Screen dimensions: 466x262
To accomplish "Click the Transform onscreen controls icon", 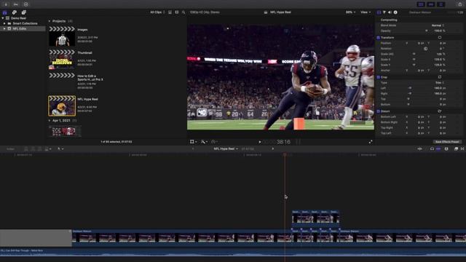I will pos(440,37).
